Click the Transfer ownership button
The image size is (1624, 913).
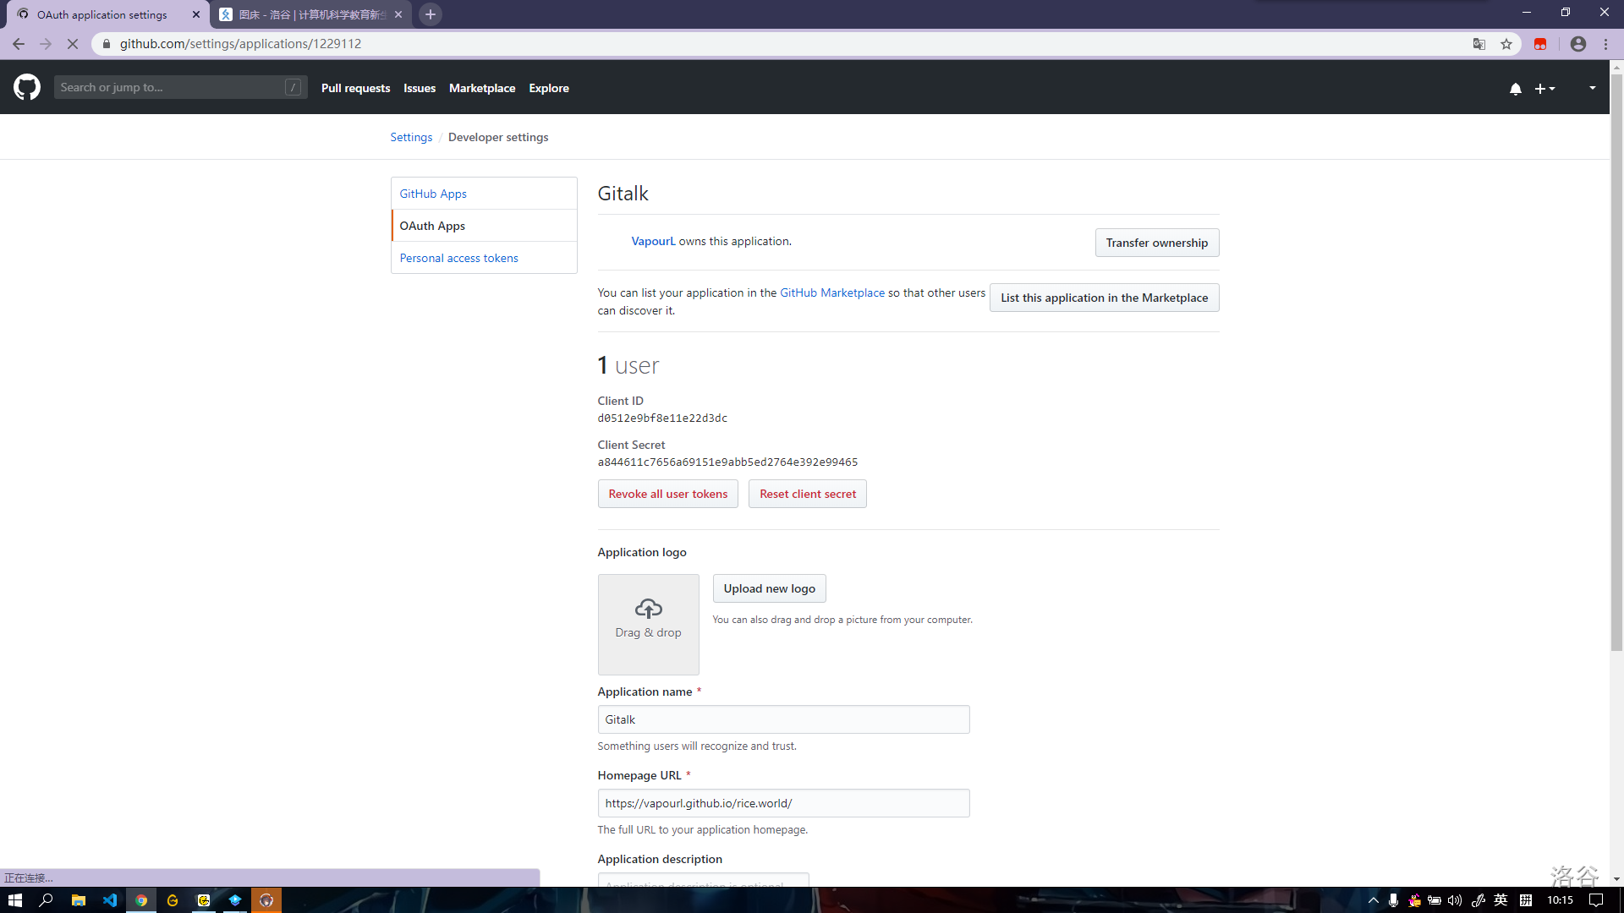pyautogui.click(x=1156, y=243)
